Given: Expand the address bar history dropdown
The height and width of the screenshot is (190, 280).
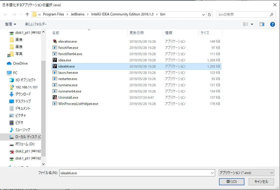Looking at the screenshot, I should pyautogui.click(x=203, y=15).
